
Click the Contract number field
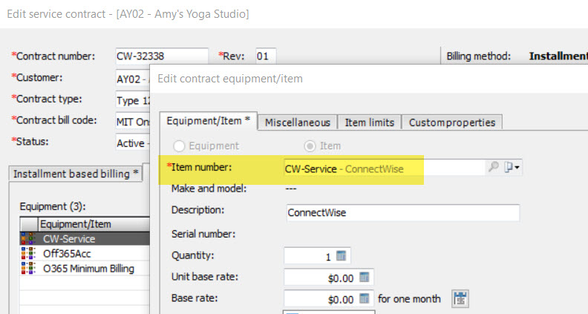161,56
